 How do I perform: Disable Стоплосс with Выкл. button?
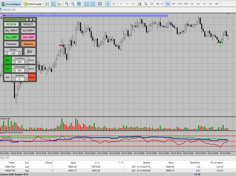(32, 60)
